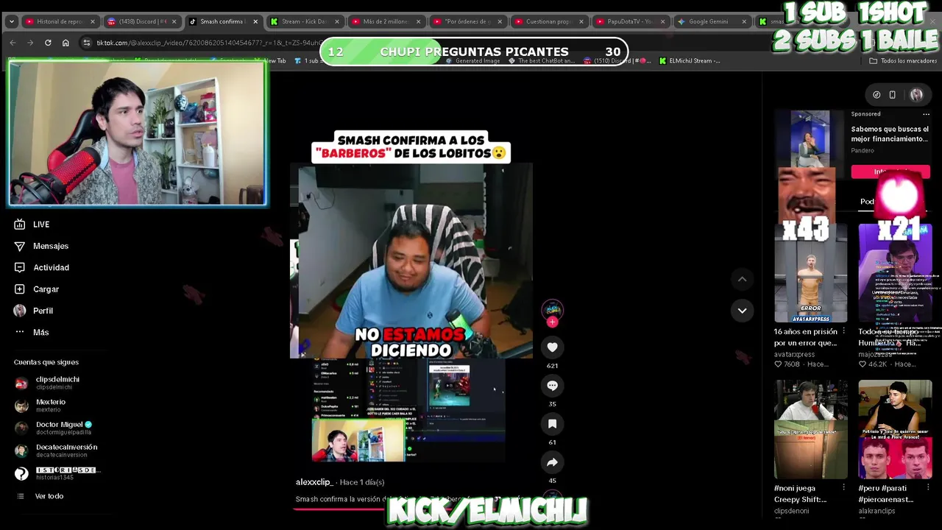Click the alexxclip_ username under the video
942x530 pixels.
click(315, 482)
